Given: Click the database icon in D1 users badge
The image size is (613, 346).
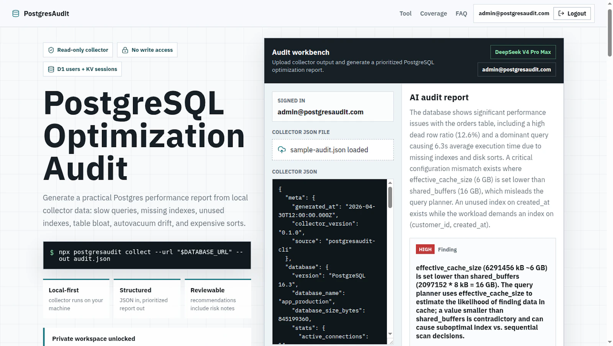Looking at the screenshot, I should coord(51,69).
